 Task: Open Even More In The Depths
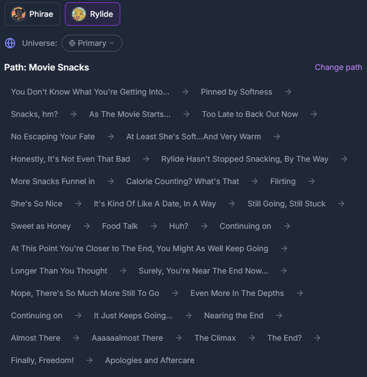click(x=237, y=293)
